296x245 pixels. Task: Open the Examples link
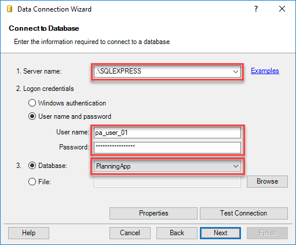pyautogui.click(x=265, y=71)
